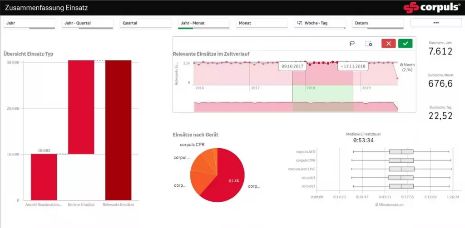Click the 2017 axis label

[x=255, y=88]
